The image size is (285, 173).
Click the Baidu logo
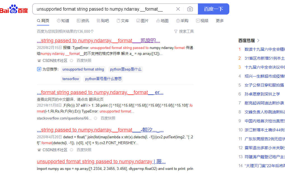14,9
